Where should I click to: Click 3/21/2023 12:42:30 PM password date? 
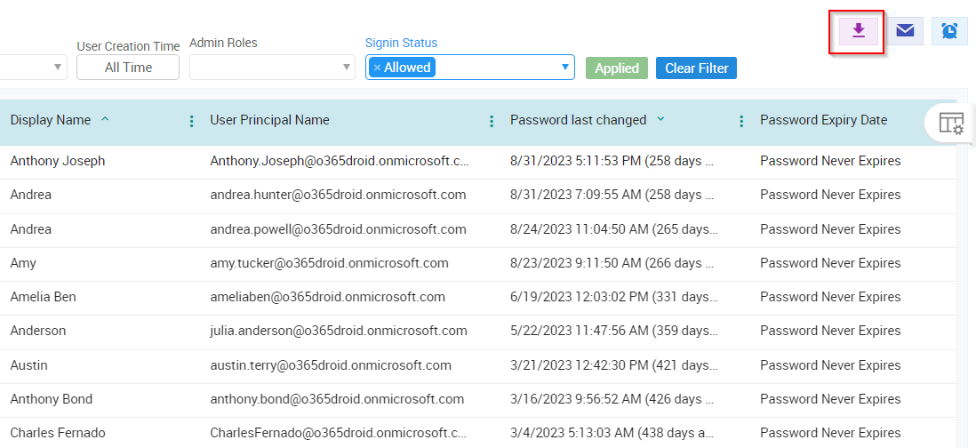(x=613, y=365)
